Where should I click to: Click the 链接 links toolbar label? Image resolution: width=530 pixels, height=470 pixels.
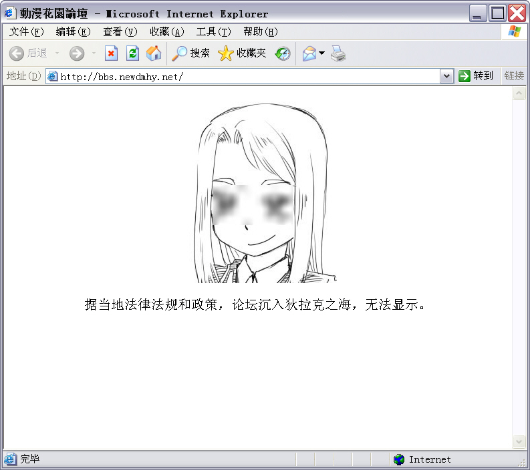(x=514, y=75)
